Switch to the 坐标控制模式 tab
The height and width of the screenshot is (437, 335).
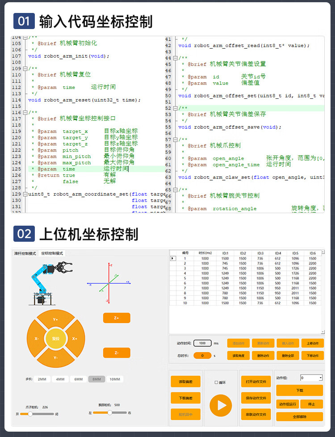[x=52, y=253]
